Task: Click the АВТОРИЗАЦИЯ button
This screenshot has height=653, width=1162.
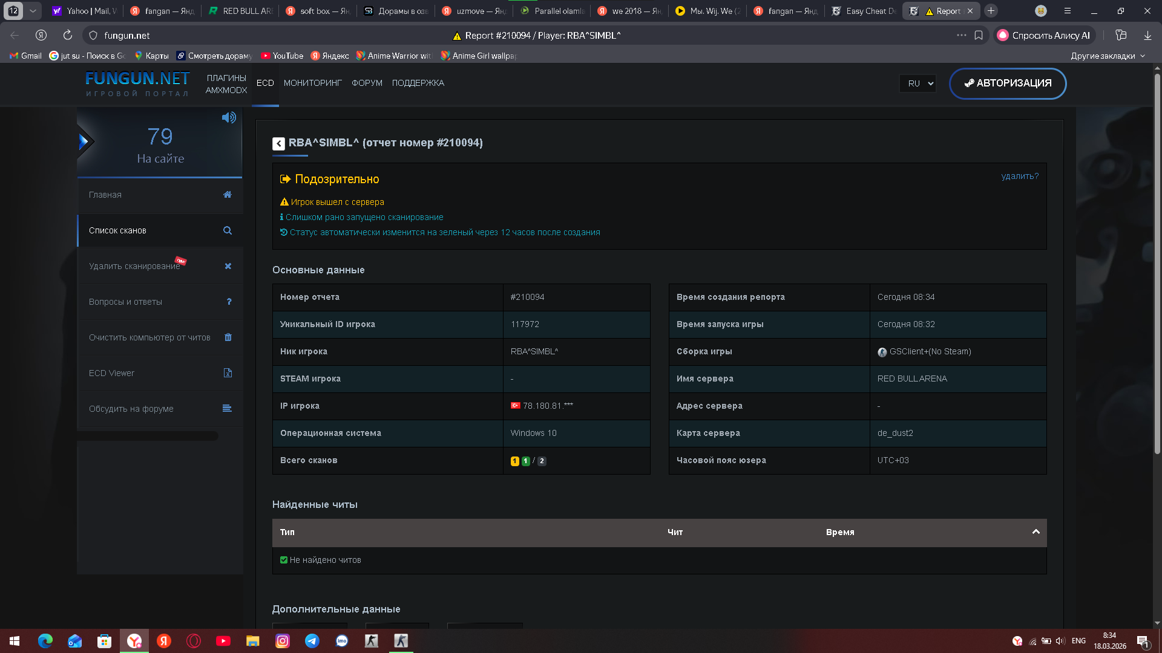Action: click(1007, 83)
